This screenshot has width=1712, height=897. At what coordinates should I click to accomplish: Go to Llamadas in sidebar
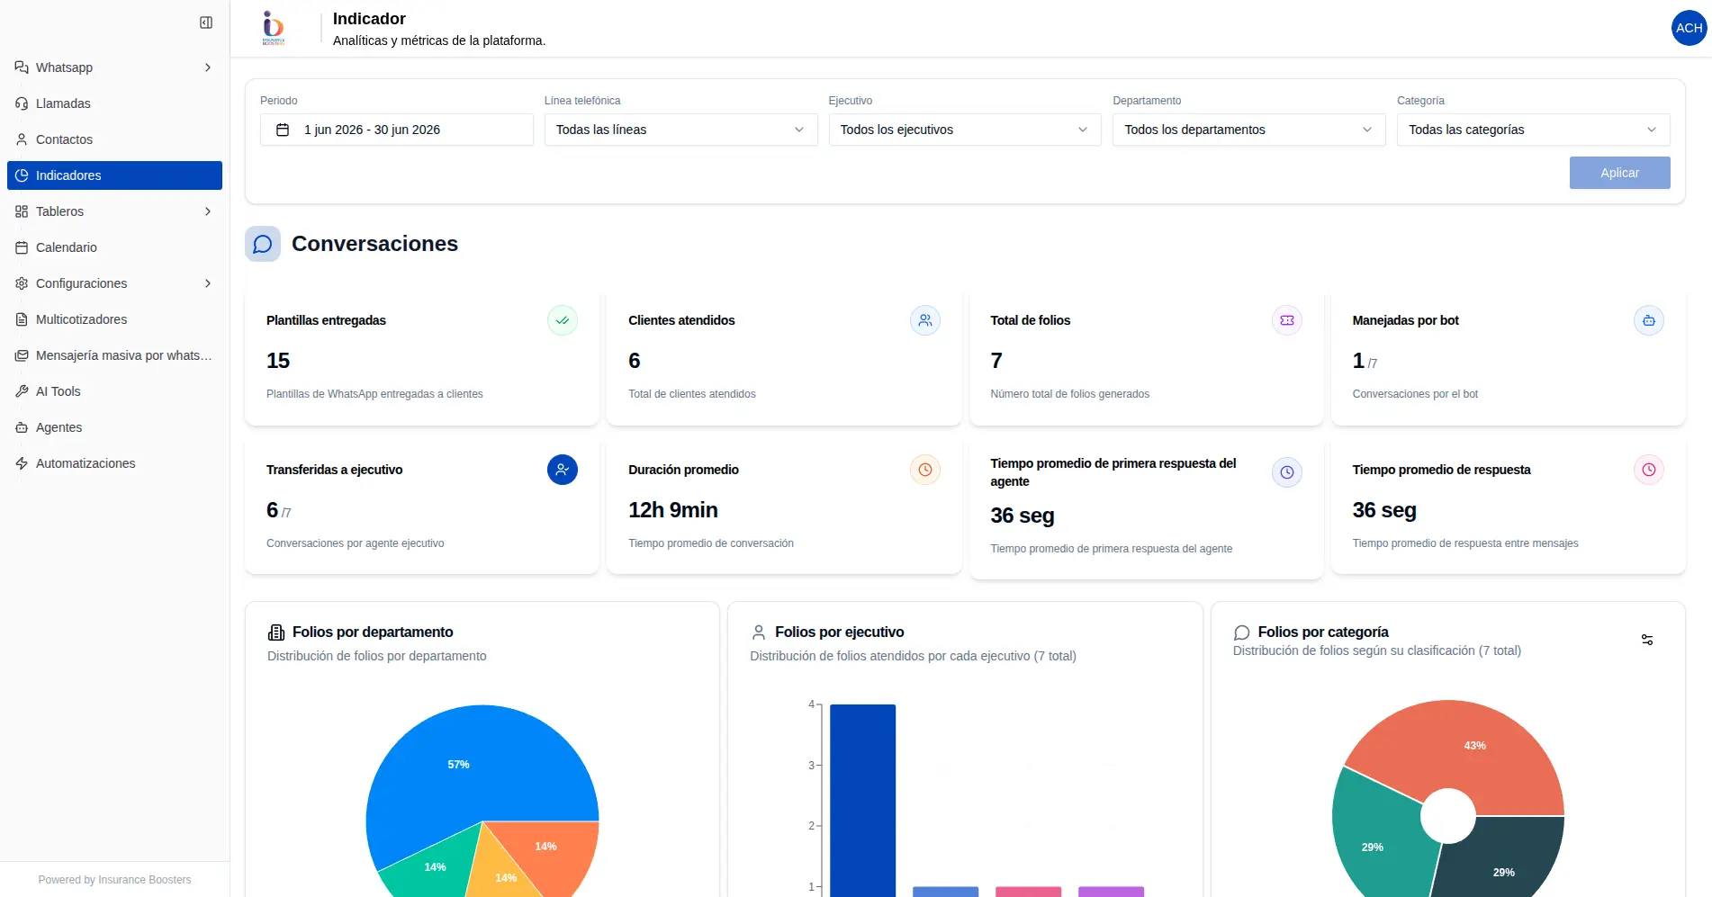point(114,103)
